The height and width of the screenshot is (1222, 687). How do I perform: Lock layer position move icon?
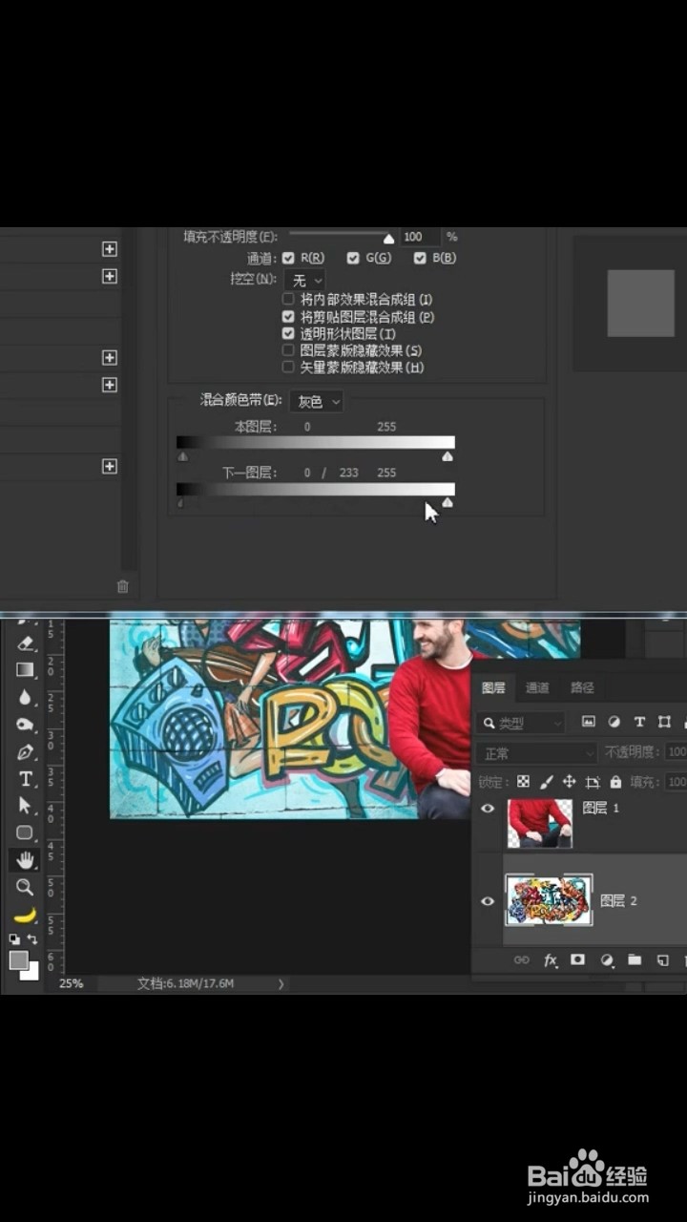[x=570, y=782]
